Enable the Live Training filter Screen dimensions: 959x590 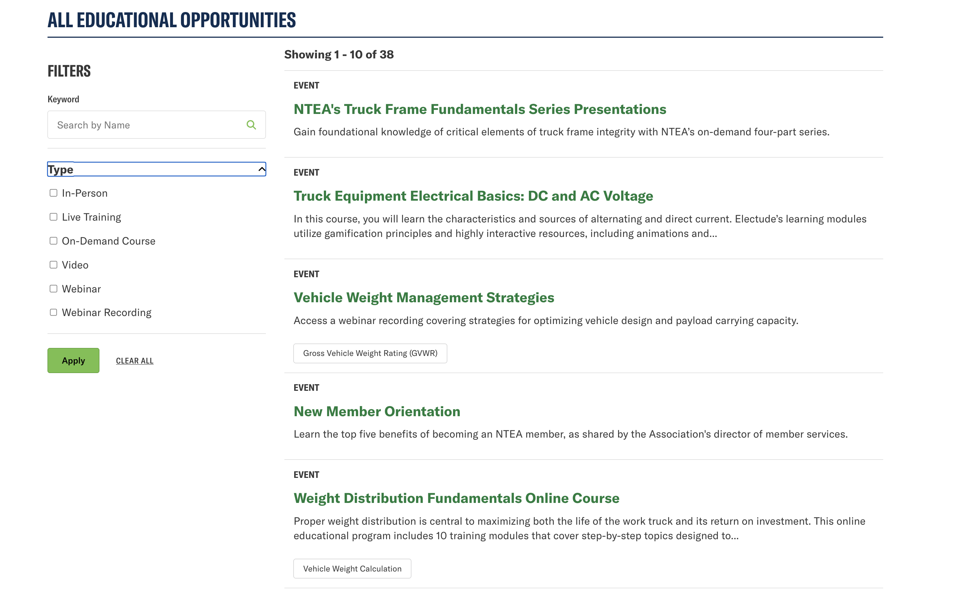[53, 217]
